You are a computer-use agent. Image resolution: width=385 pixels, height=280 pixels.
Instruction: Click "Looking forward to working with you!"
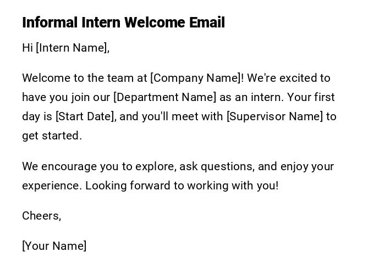click(x=182, y=186)
